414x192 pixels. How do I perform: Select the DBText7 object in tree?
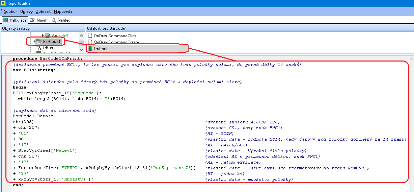(x=50, y=48)
